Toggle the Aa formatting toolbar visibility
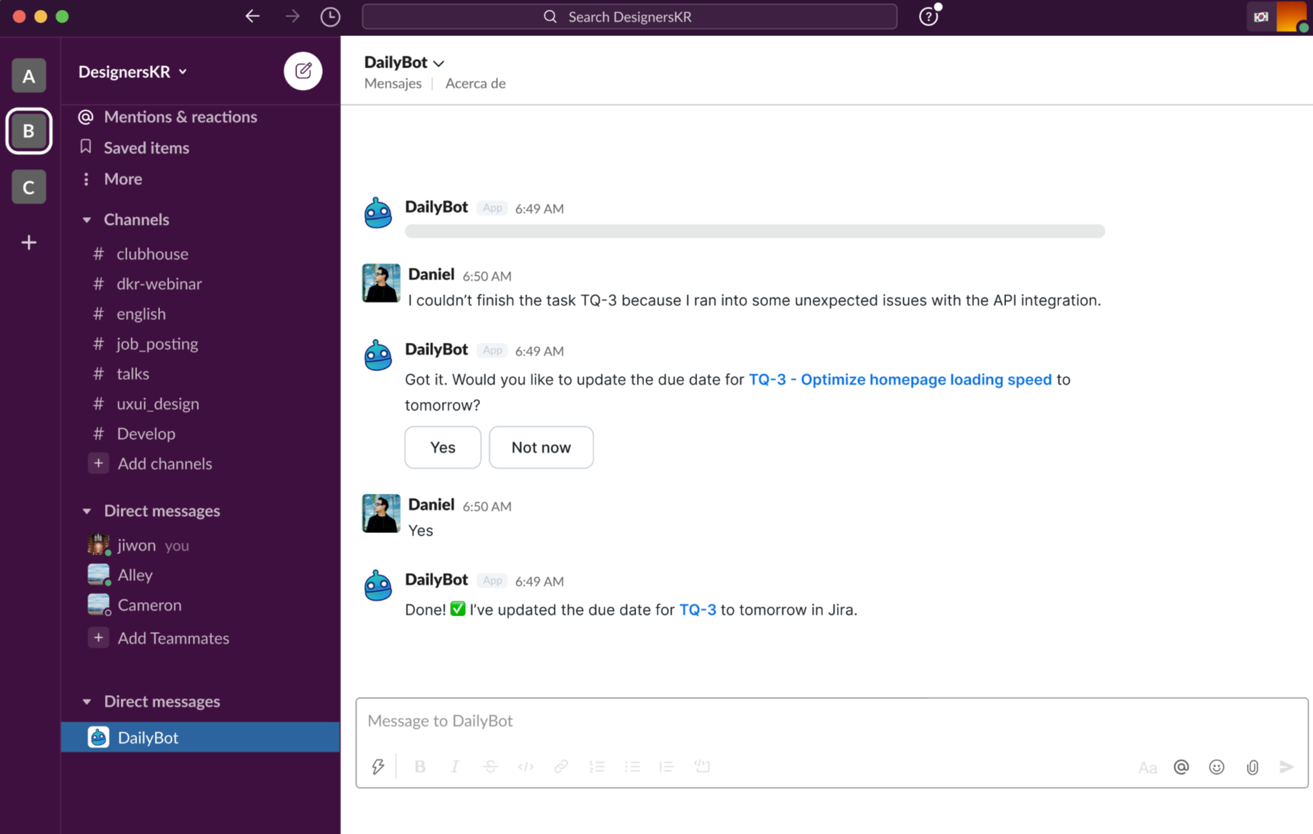 [1147, 767]
